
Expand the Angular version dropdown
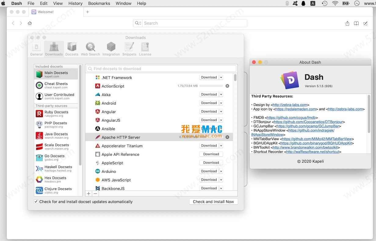[x=221, y=112]
